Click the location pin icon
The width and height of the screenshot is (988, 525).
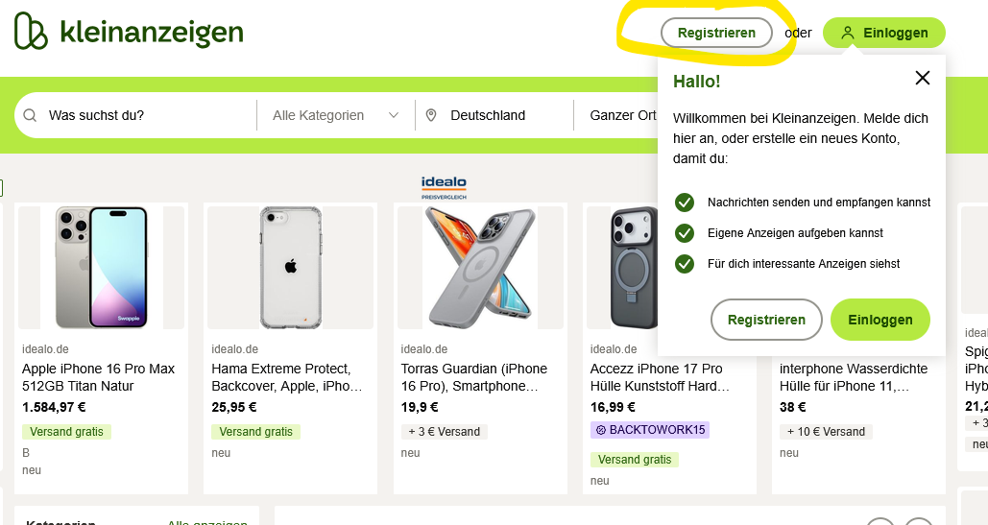431,115
